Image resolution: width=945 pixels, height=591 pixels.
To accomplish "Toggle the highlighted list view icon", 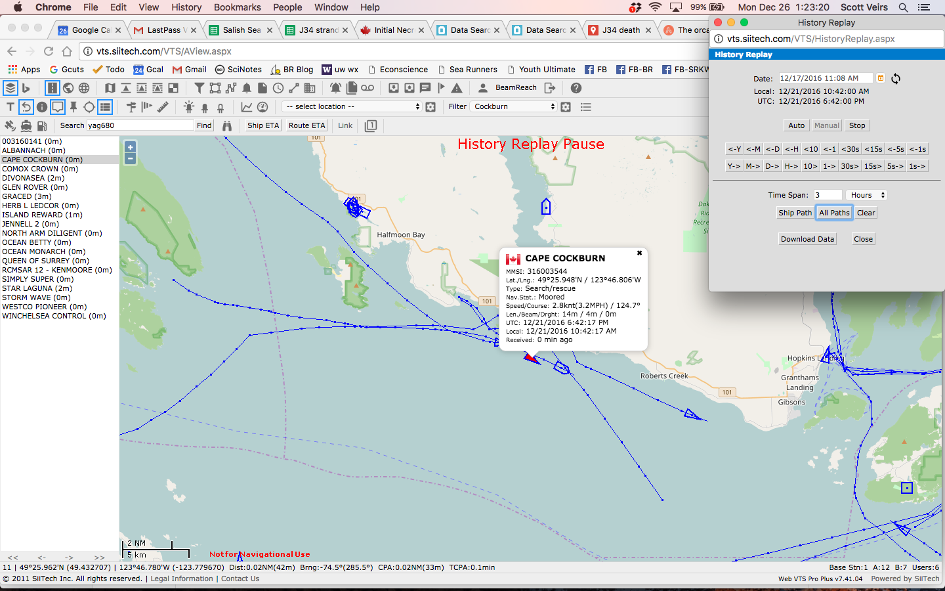I will coord(105,106).
